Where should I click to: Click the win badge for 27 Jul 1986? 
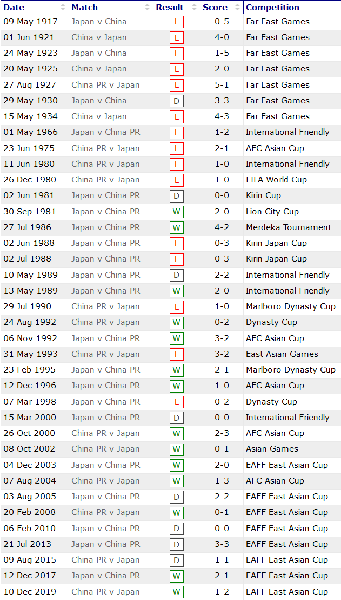176,228
